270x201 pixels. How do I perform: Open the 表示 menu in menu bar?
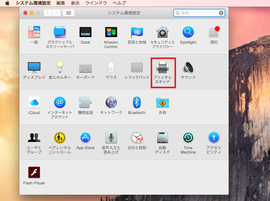75,3
